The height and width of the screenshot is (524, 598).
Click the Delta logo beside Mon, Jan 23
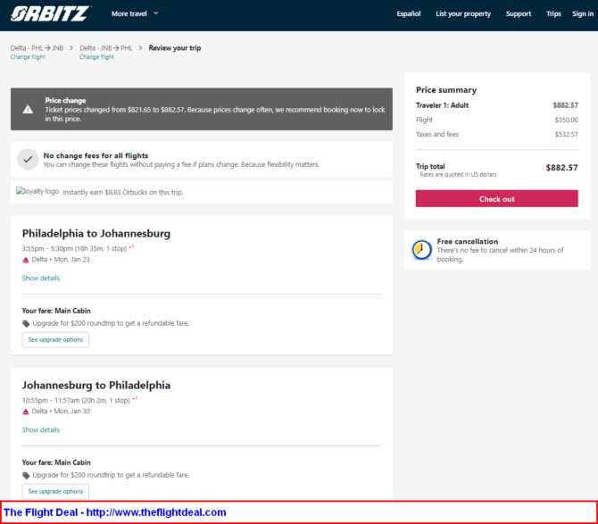click(x=26, y=260)
